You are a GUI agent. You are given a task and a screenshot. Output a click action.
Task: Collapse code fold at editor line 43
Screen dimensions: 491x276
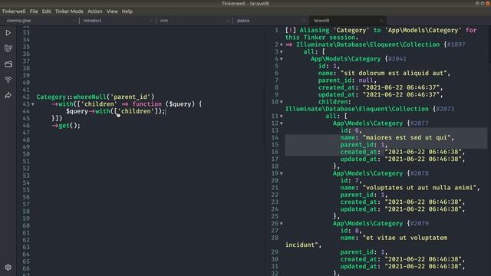point(33,104)
